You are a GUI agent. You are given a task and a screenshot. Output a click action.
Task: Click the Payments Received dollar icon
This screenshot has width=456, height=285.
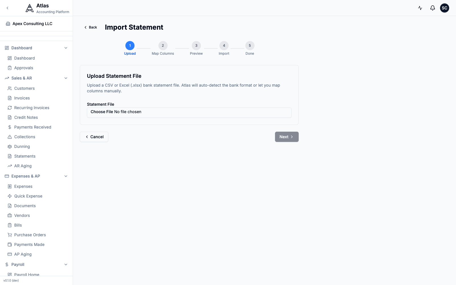tap(10, 127)
